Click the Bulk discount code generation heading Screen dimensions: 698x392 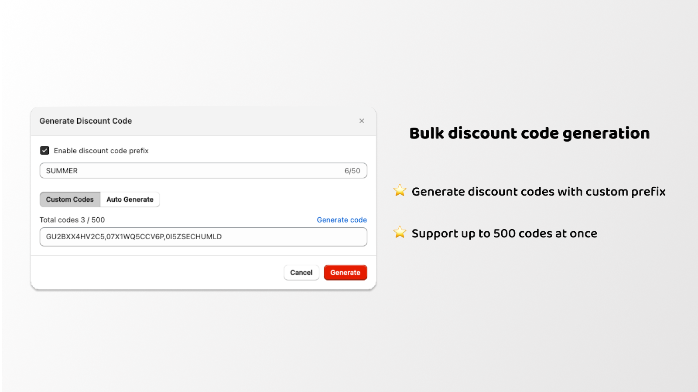tap(529, 134)
